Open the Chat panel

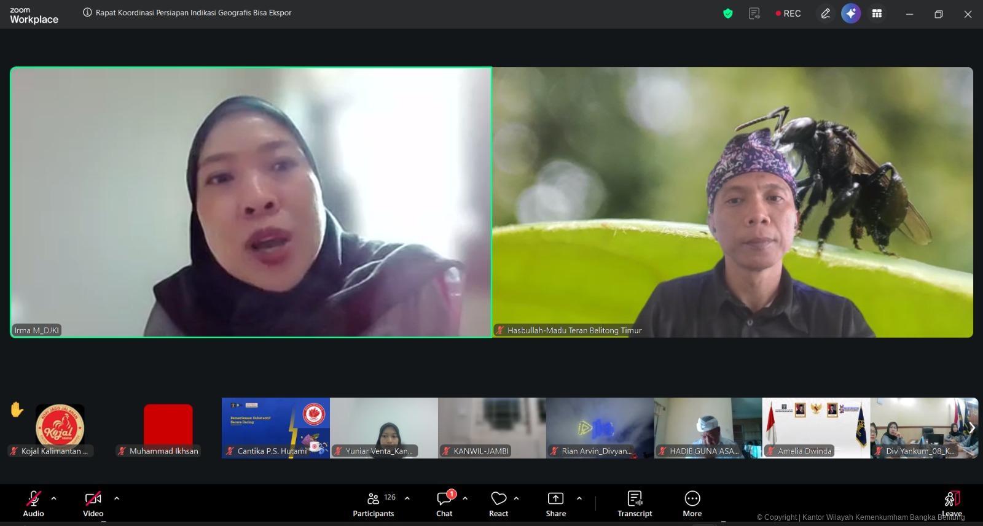point(444,503)
